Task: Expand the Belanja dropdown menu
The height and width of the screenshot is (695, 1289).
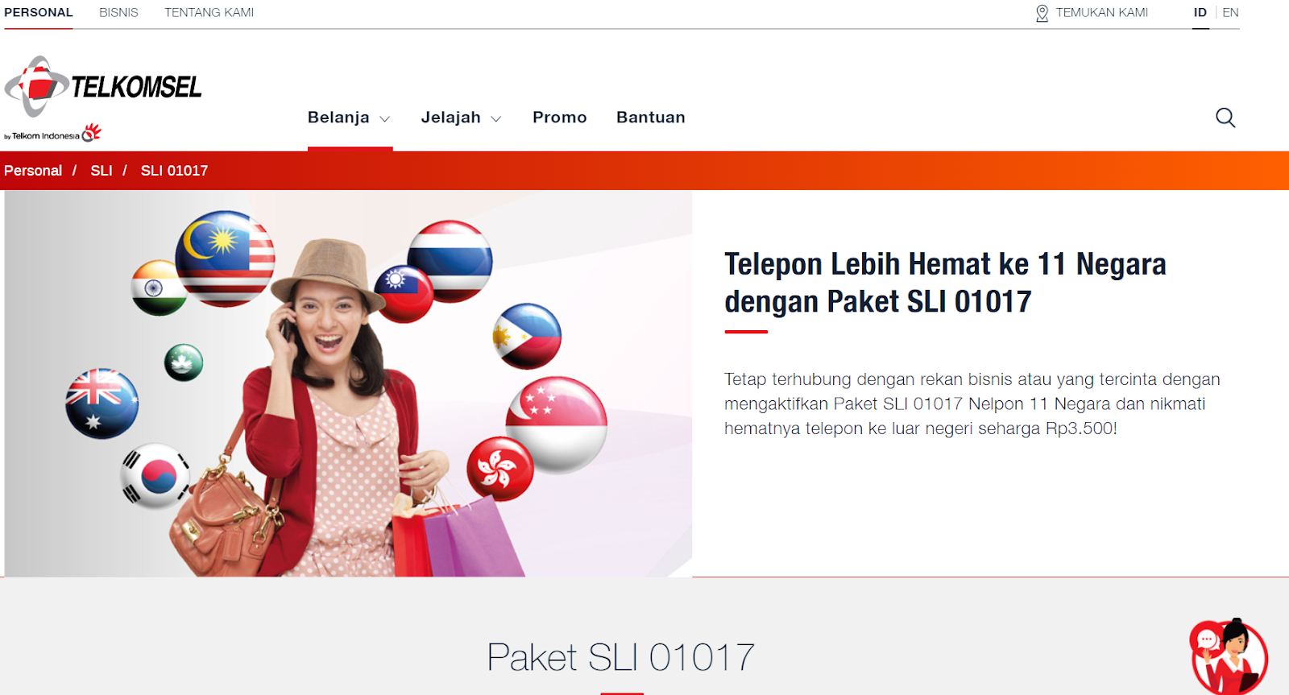Action: click(x=349, y=118)
